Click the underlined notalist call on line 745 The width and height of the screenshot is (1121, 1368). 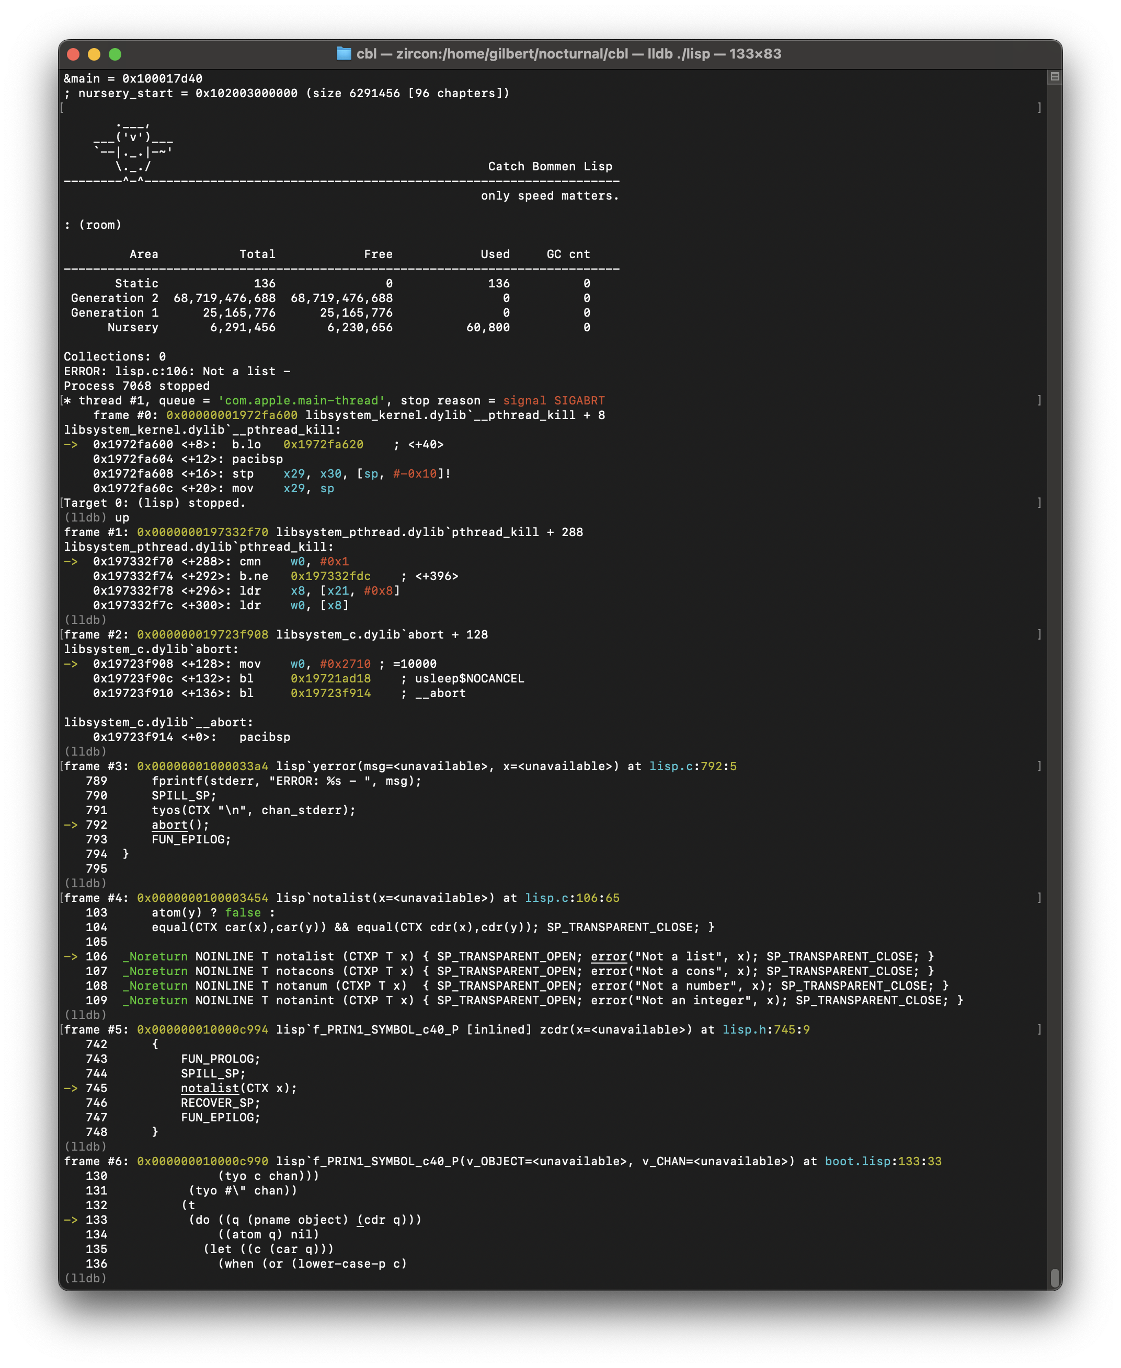click(210, 1088)
